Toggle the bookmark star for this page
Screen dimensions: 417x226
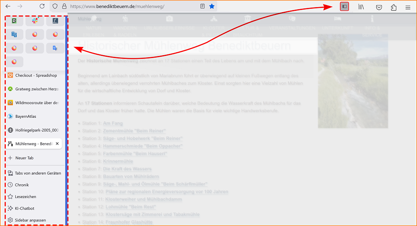click(212, 6)
